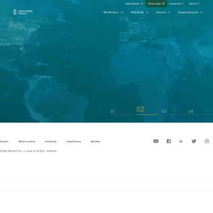Viewport: 213px width, 213px height.
Task: Open the Twitter social icon
Action: coord(194,141)
